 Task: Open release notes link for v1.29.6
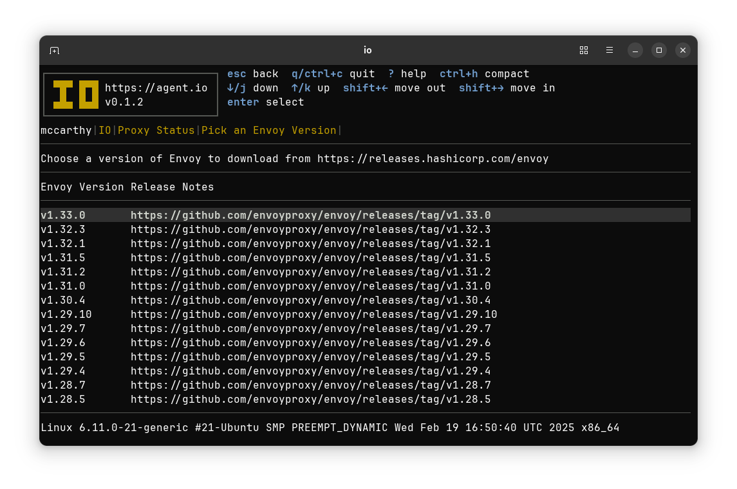click(311, 343)
